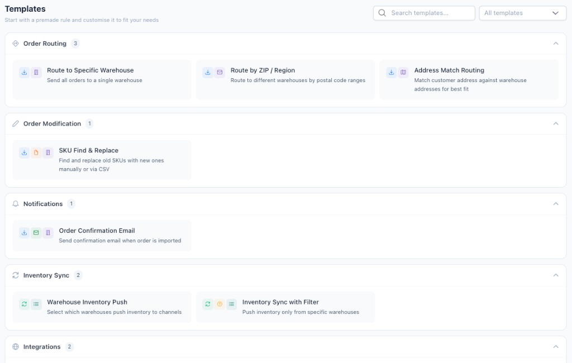Click the clock icon on Inventory Sync with Filter
Screen dimensions: 572x363
point(219,304)
